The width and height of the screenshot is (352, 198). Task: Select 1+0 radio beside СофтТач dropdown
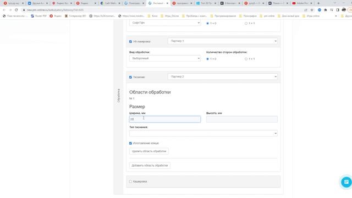(207, 23)
